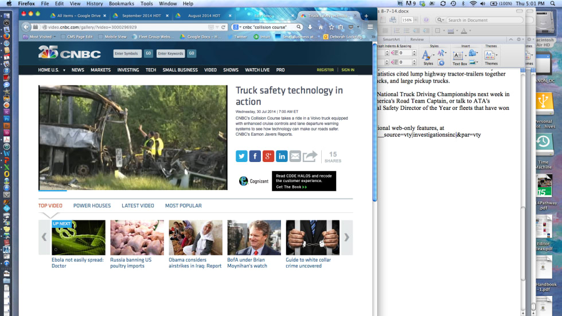
Task: Open the Bookmarks menu in menu bar
Action: [121, 3]
